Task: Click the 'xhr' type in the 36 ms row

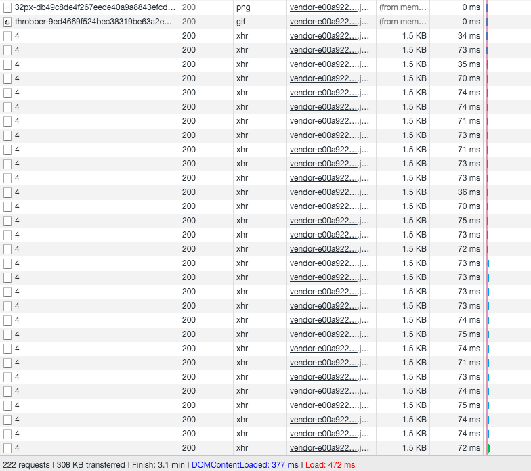Action: click(242, 192)
